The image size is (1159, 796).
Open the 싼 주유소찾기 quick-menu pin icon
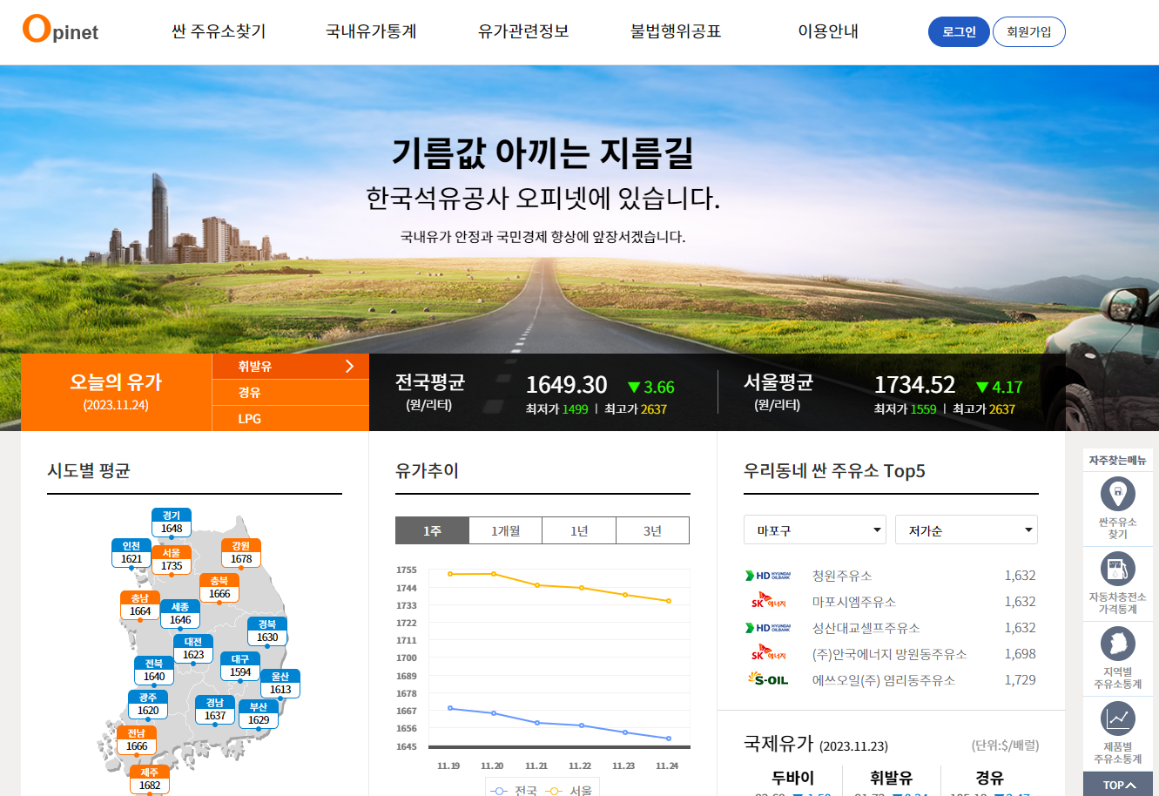pyautogui.click(x=1117, y=495)
